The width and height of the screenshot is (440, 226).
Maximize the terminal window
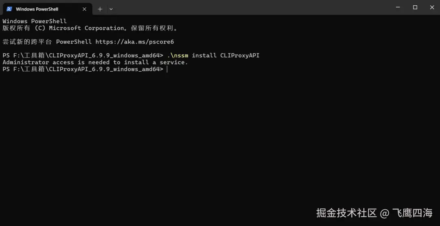415,7
